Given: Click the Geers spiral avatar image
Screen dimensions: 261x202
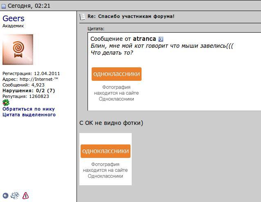Looking at the screenshot, I should click(x=18, y=49).
